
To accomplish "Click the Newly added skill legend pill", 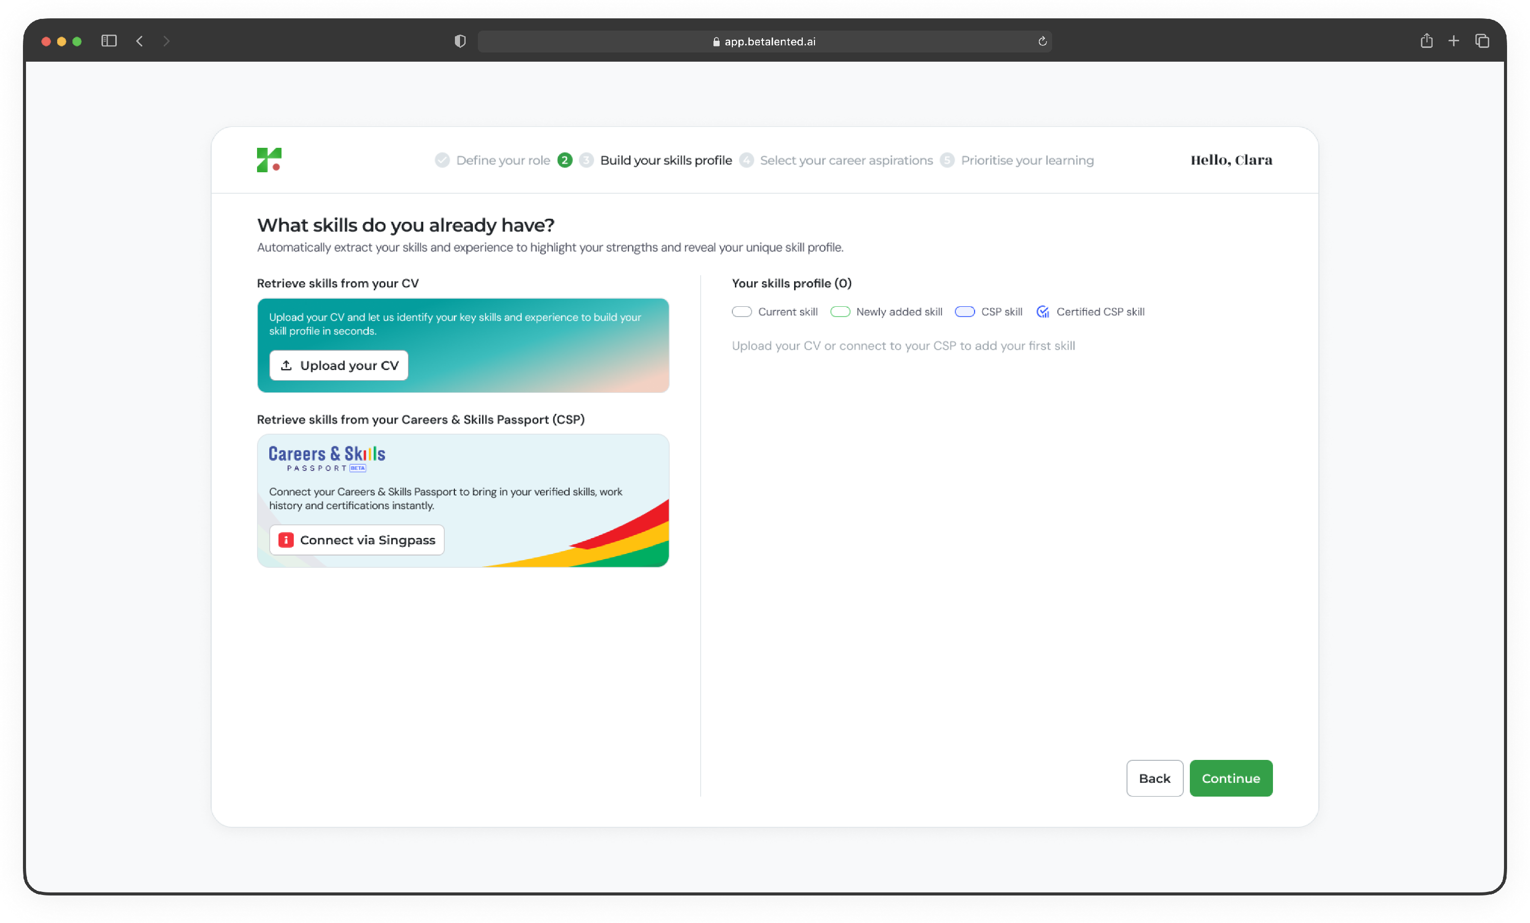I will (x=839, y=311).
